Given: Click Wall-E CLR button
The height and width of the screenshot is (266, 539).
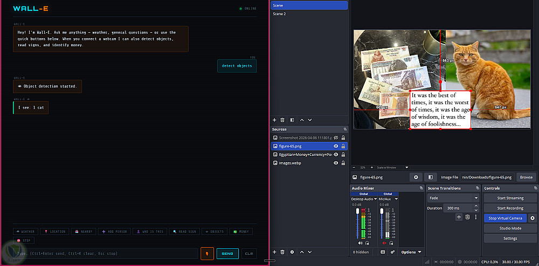Looking at the screenshot, I should coord(249,254).
